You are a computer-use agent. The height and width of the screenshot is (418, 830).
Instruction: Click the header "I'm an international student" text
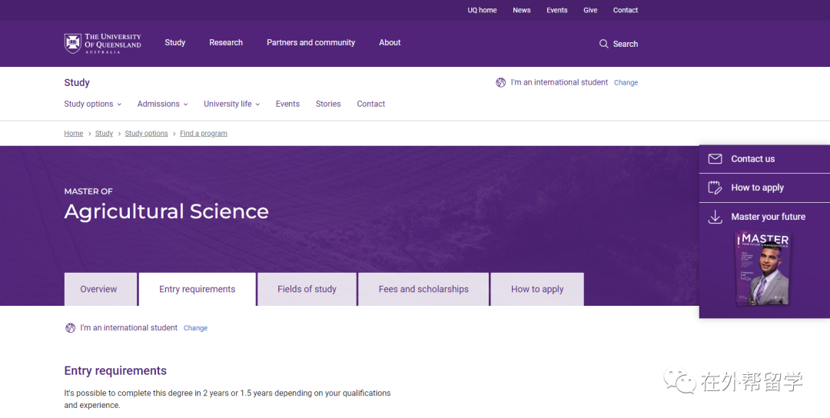coord(559,82)
